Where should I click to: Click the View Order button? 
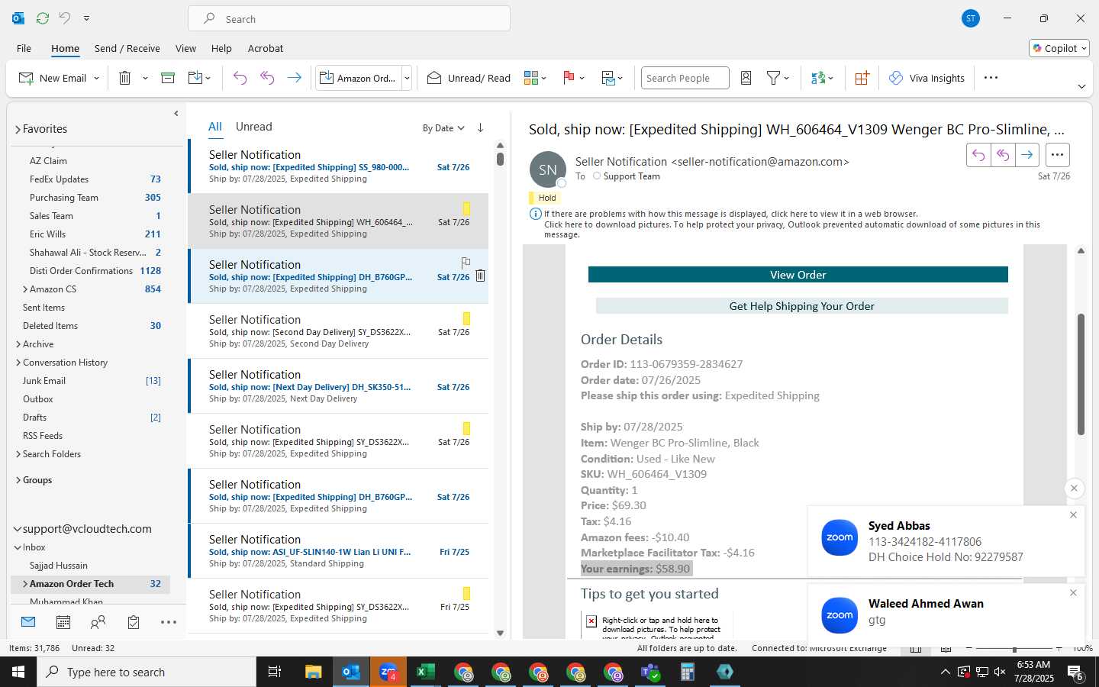798,275
